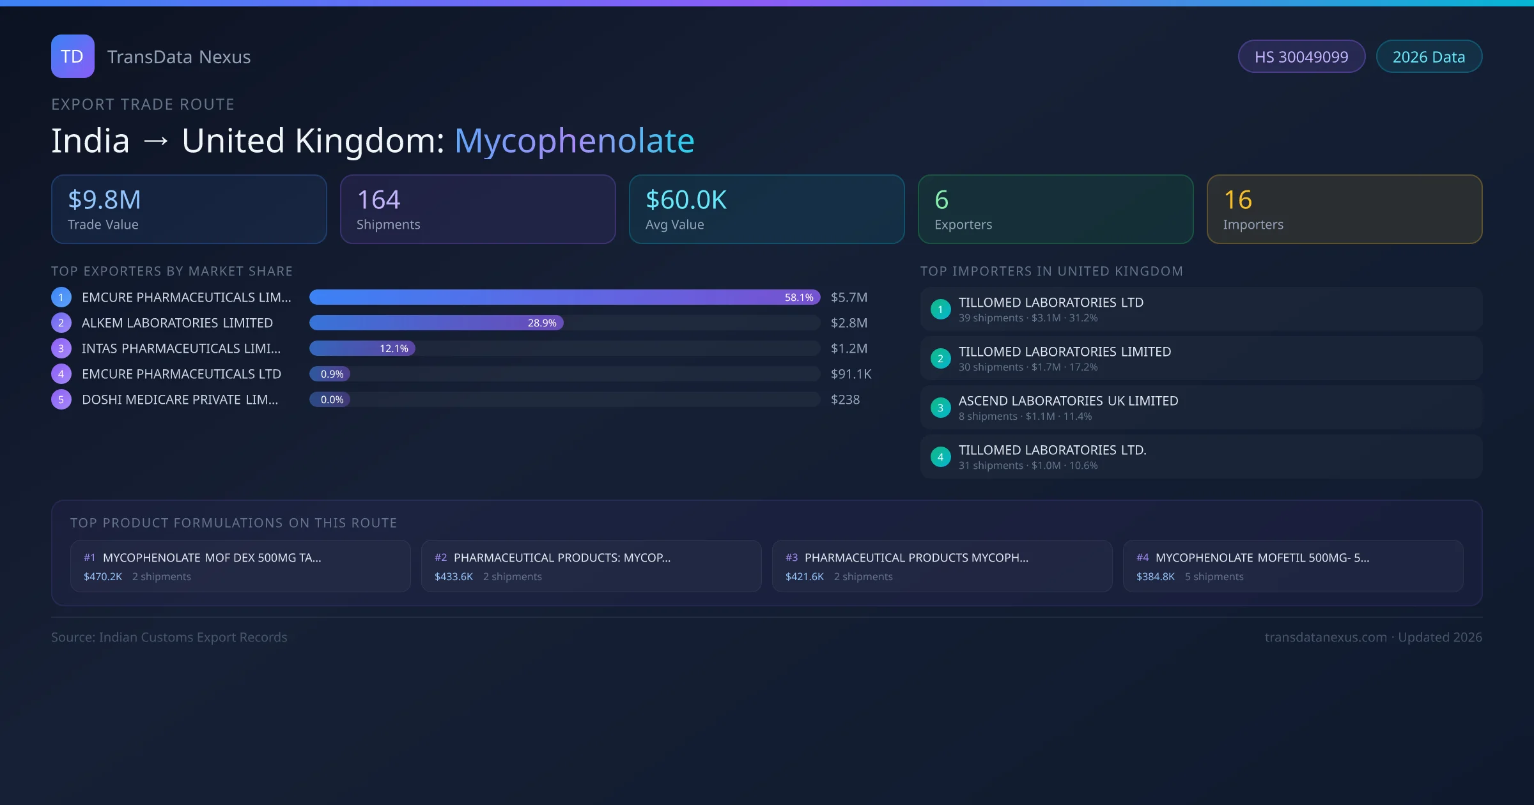
Task: Click exporter rank 3 badge for Intas
Action: [x=61, y=348]
